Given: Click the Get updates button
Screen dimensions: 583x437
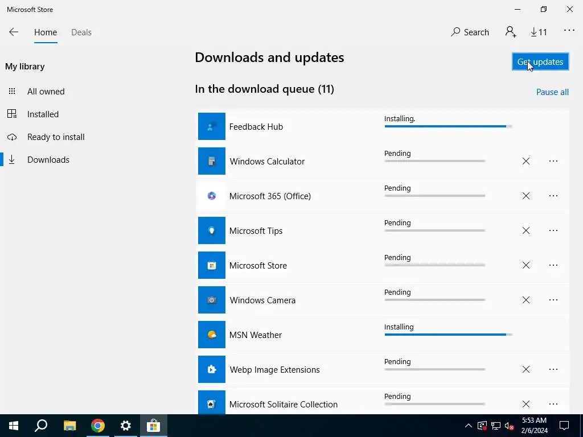Looking at the screenshot, I should pos(540,61).
